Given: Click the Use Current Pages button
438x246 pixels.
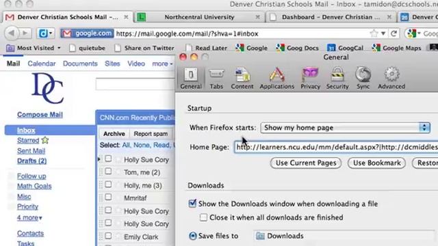Looking at the screenshot, I should (306, 163).
